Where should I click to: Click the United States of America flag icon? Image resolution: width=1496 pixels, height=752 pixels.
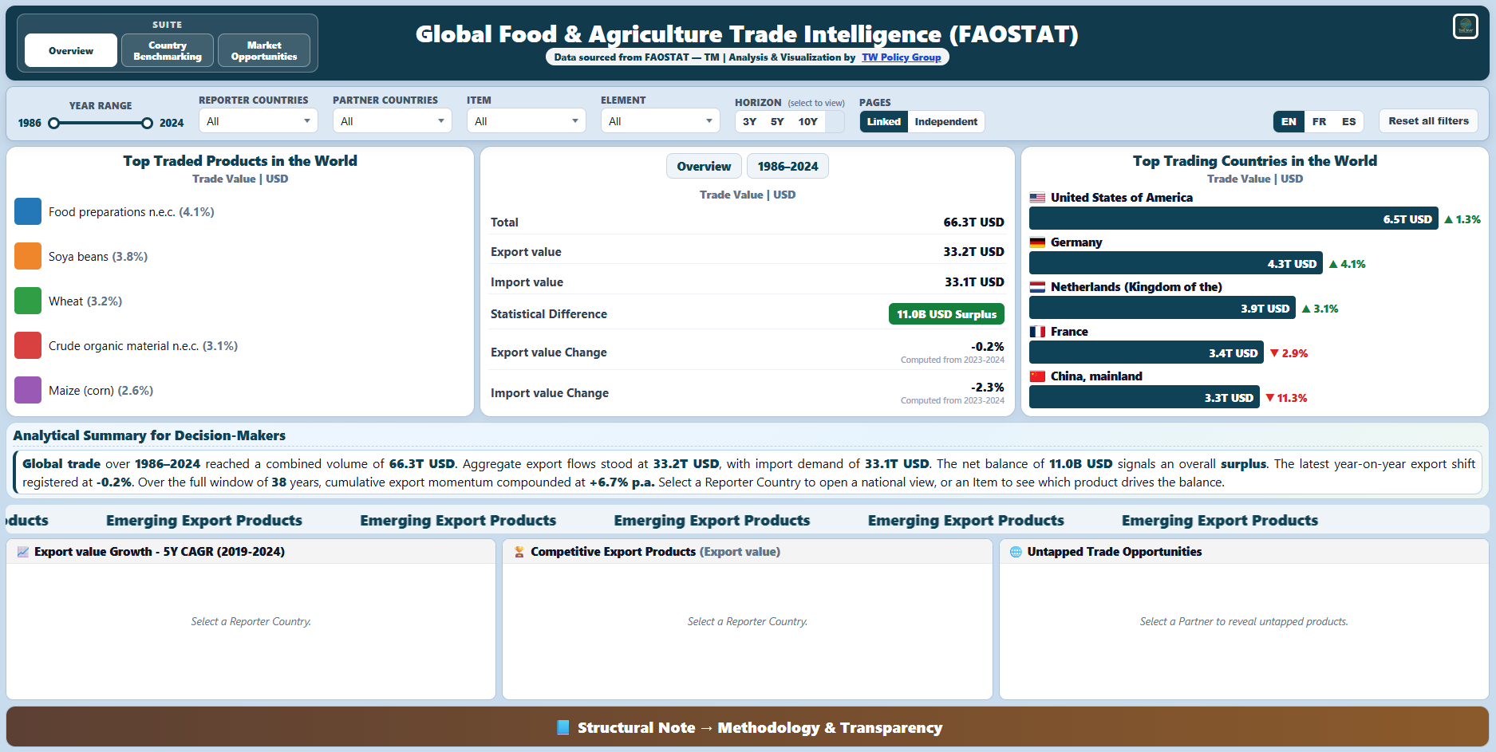pos(1037,198)
